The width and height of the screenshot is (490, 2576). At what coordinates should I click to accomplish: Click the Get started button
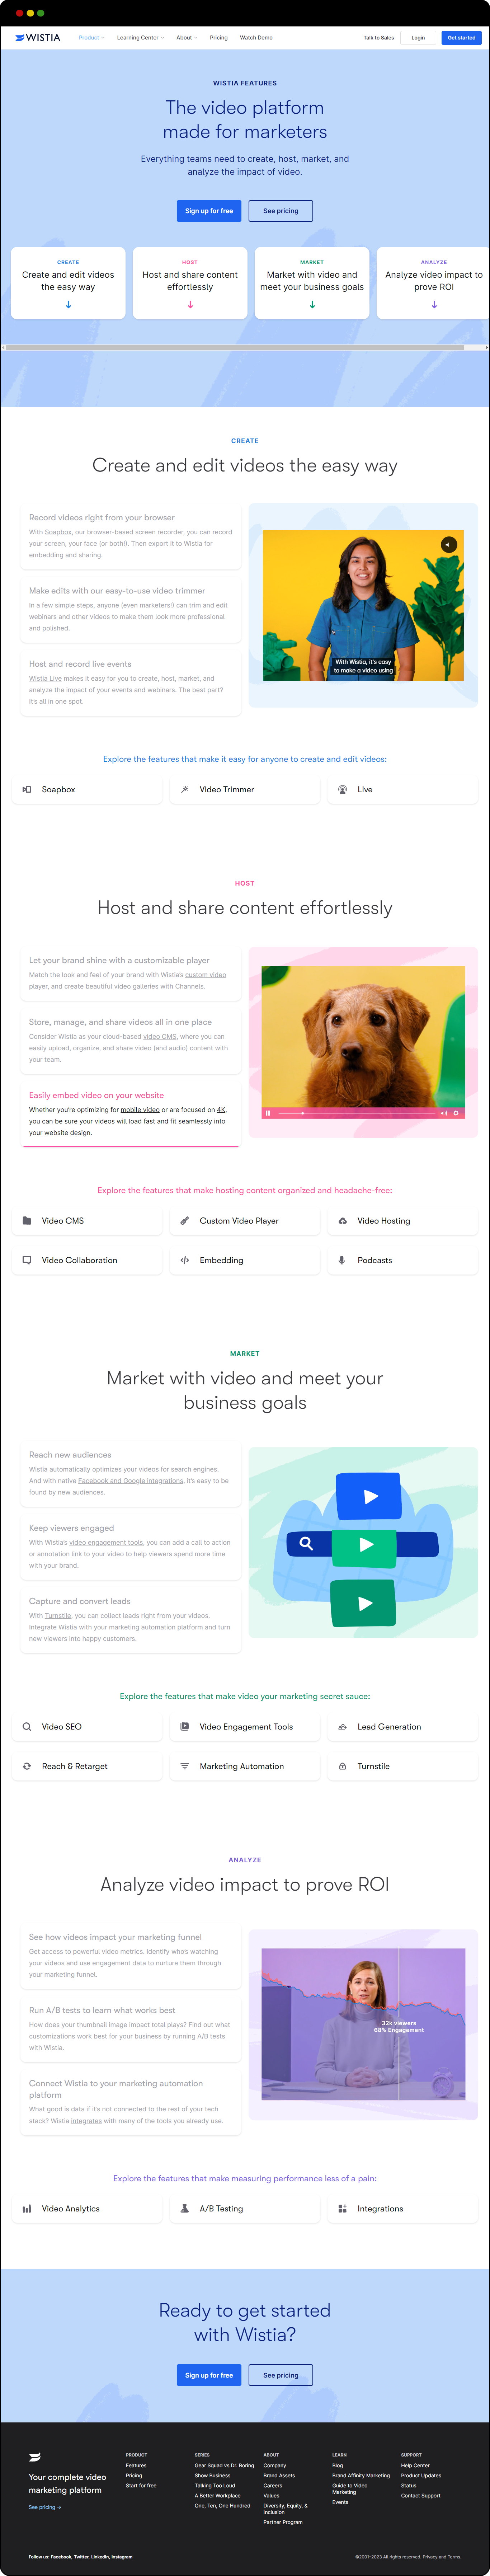461,38
